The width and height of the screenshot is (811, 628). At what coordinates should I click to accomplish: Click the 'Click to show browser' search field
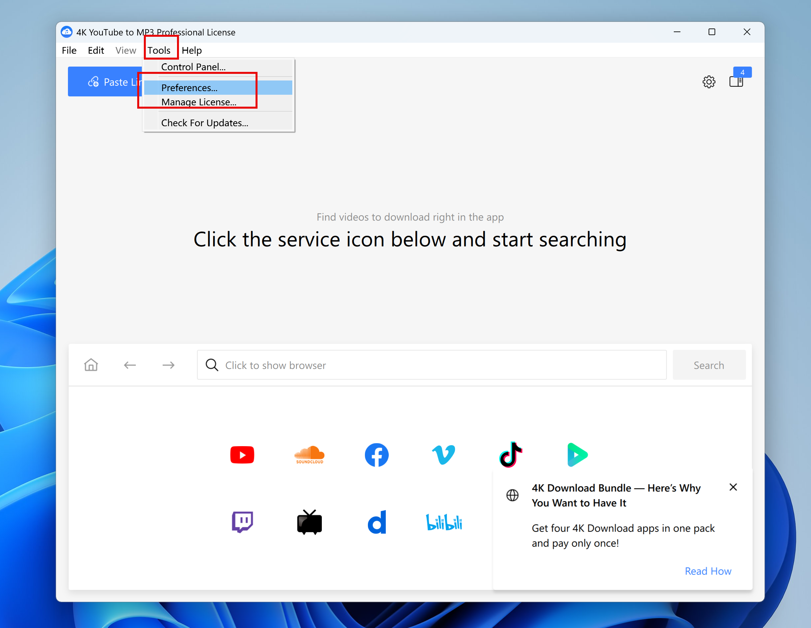431,365
